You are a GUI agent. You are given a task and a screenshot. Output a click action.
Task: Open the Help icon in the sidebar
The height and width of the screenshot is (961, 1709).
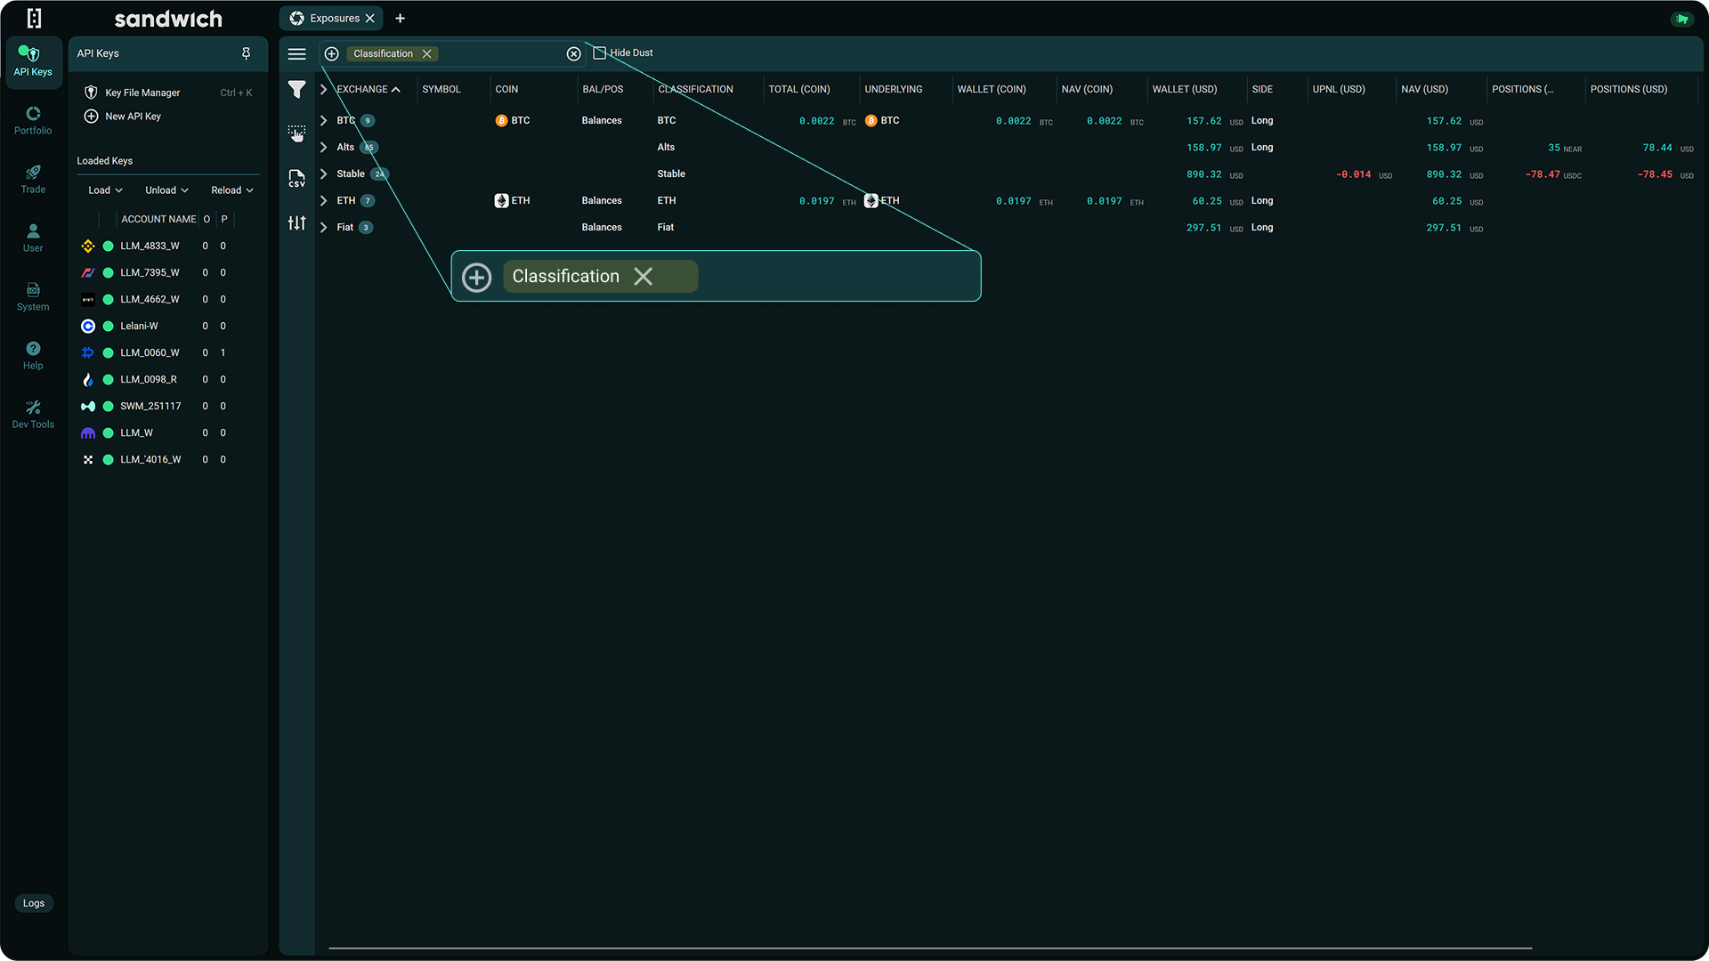click(33, 352)
